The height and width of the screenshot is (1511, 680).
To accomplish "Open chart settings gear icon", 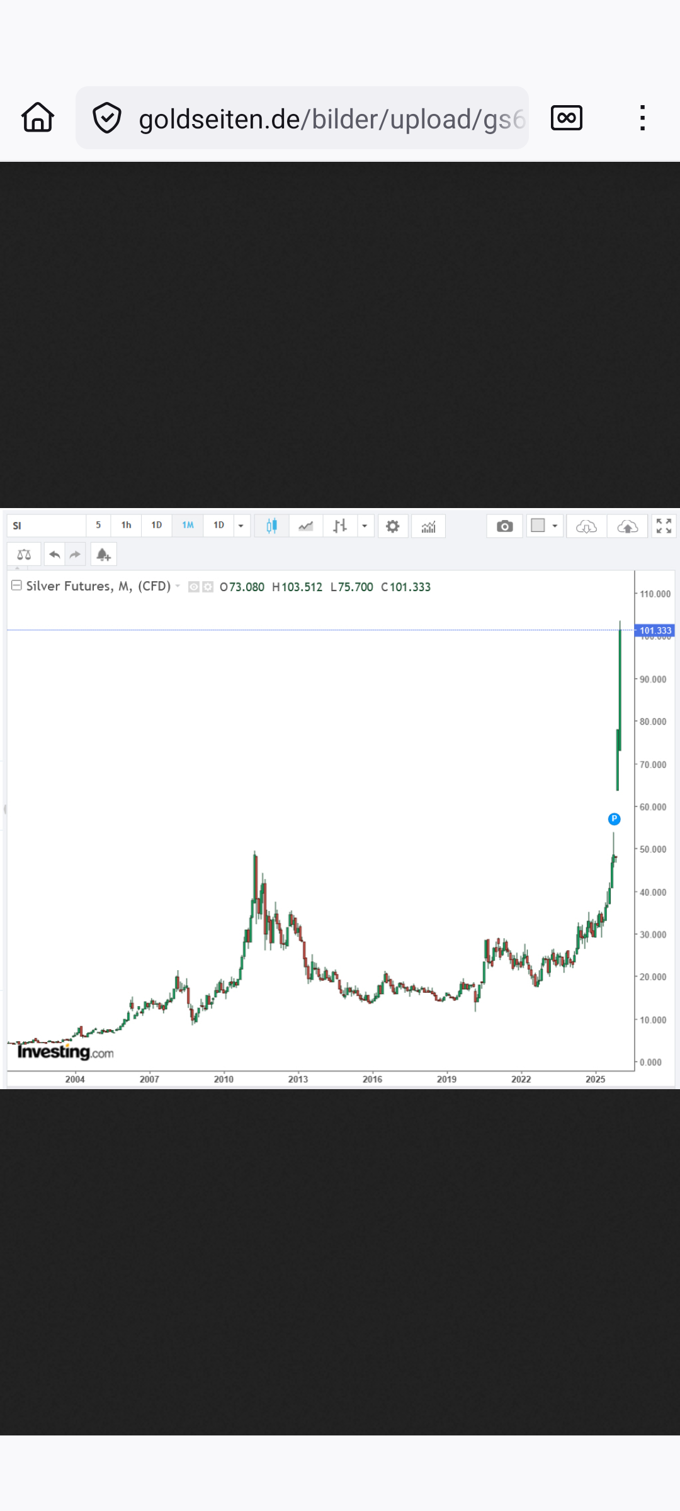I will 393,526.
